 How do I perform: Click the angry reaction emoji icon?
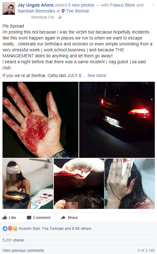[x=10, y=229]
